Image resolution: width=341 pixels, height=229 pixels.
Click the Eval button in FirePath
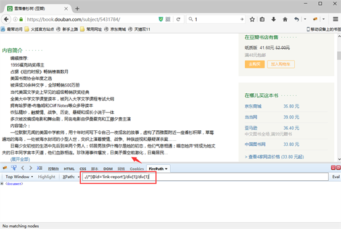pyautogui.click(x=336, y=177)
